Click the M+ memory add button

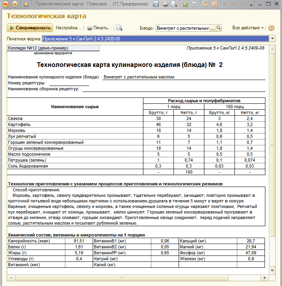(234, 4)
